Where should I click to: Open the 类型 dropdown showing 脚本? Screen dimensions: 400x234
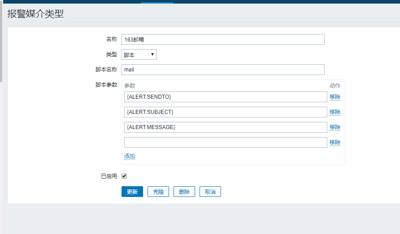pos(139,54)
